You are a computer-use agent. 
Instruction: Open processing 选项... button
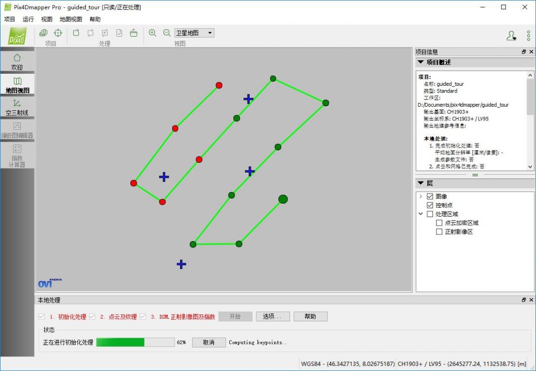point(273,317)
